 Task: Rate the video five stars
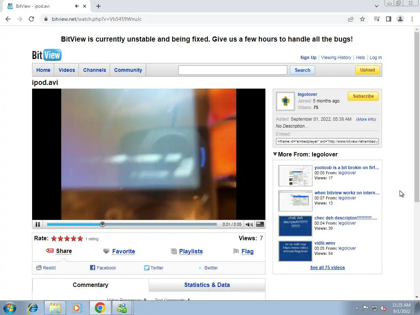coord(80,238)
